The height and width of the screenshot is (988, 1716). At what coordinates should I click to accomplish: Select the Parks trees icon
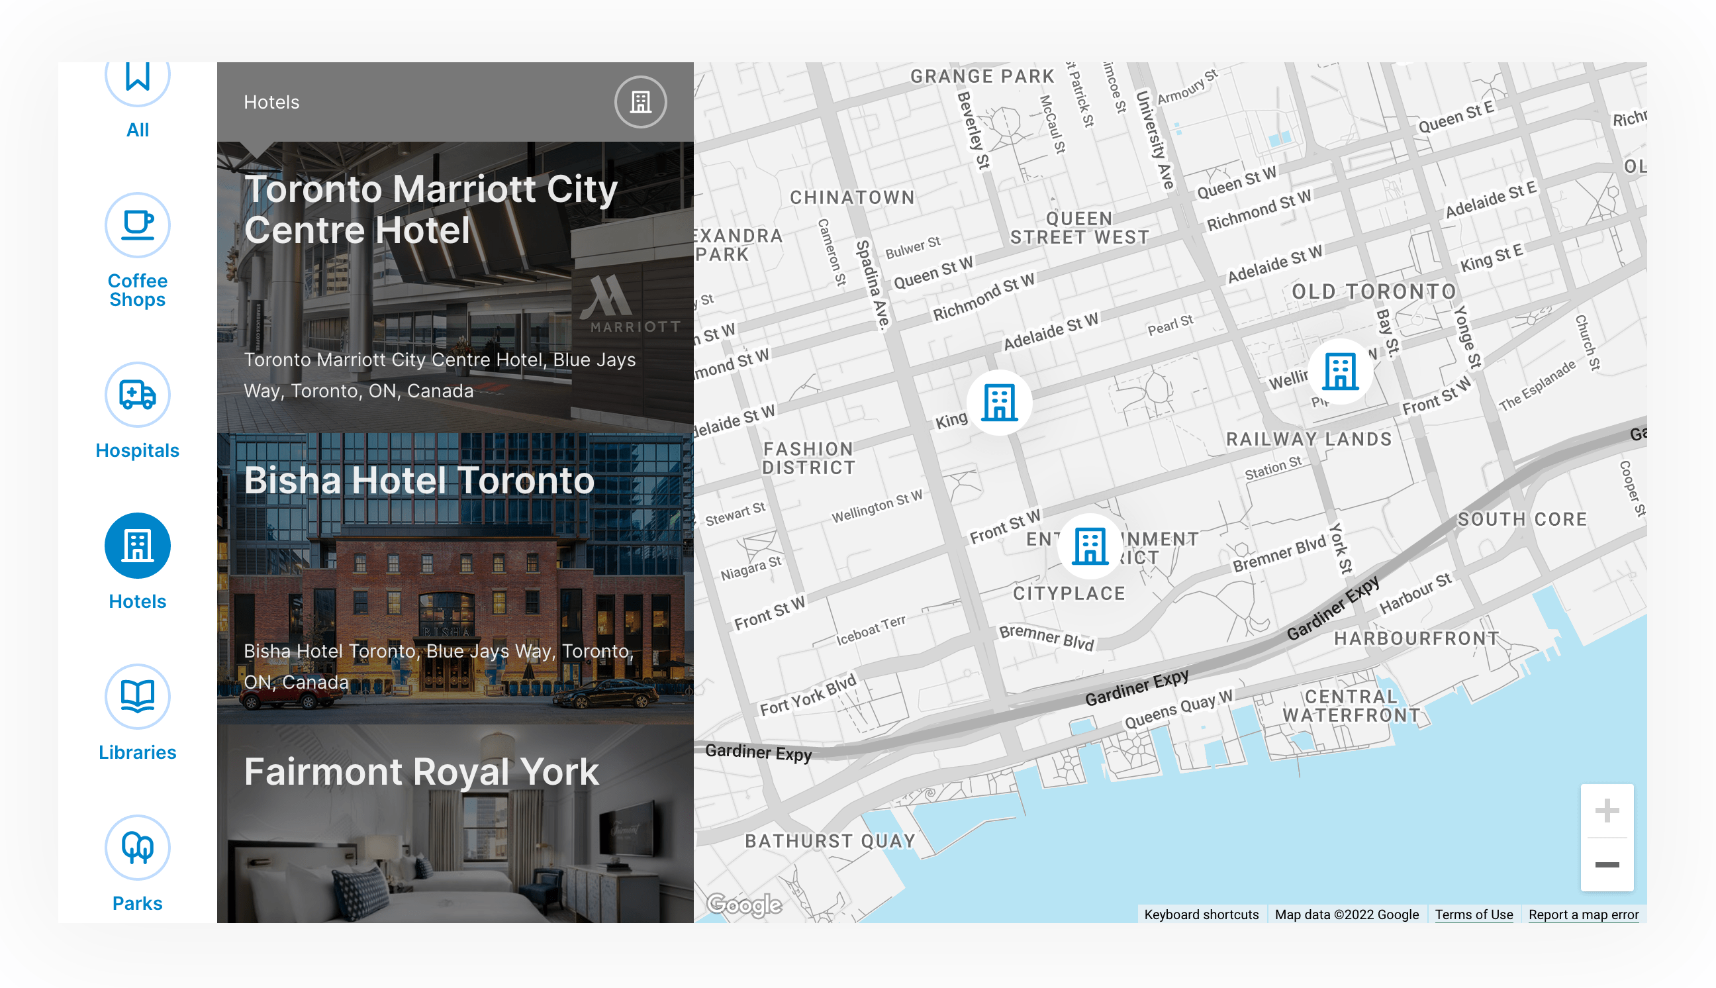click(137, 847)
